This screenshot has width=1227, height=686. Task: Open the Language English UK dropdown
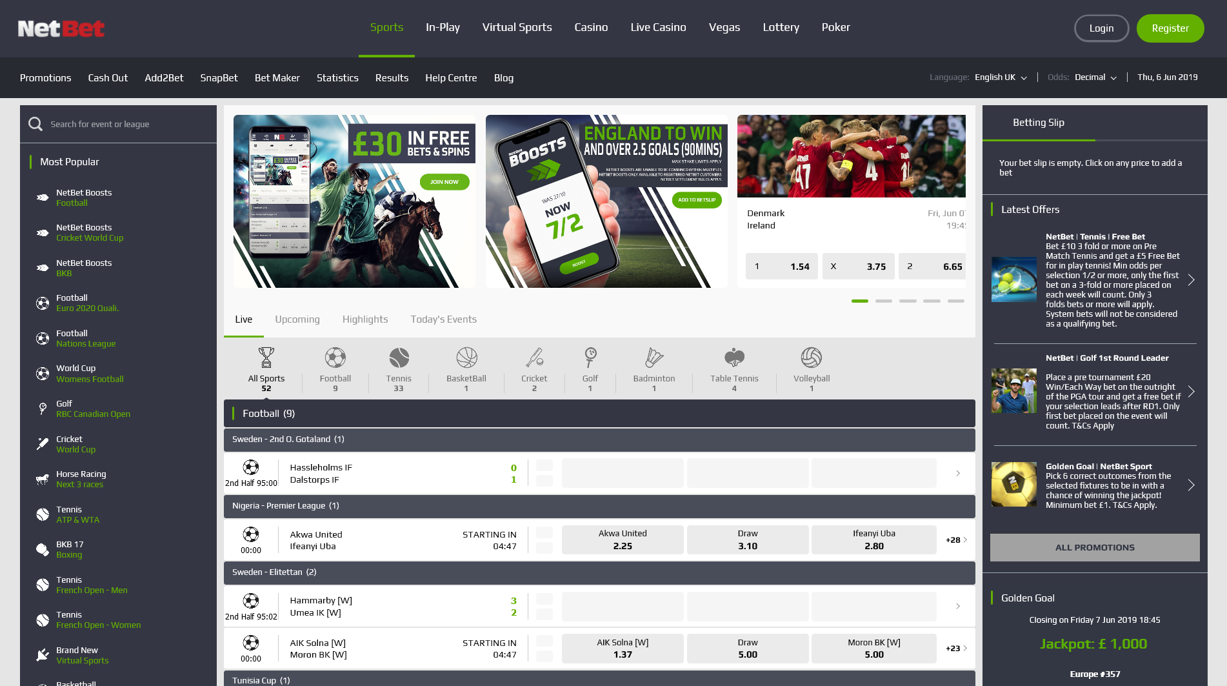click(x=1001, y=77)
